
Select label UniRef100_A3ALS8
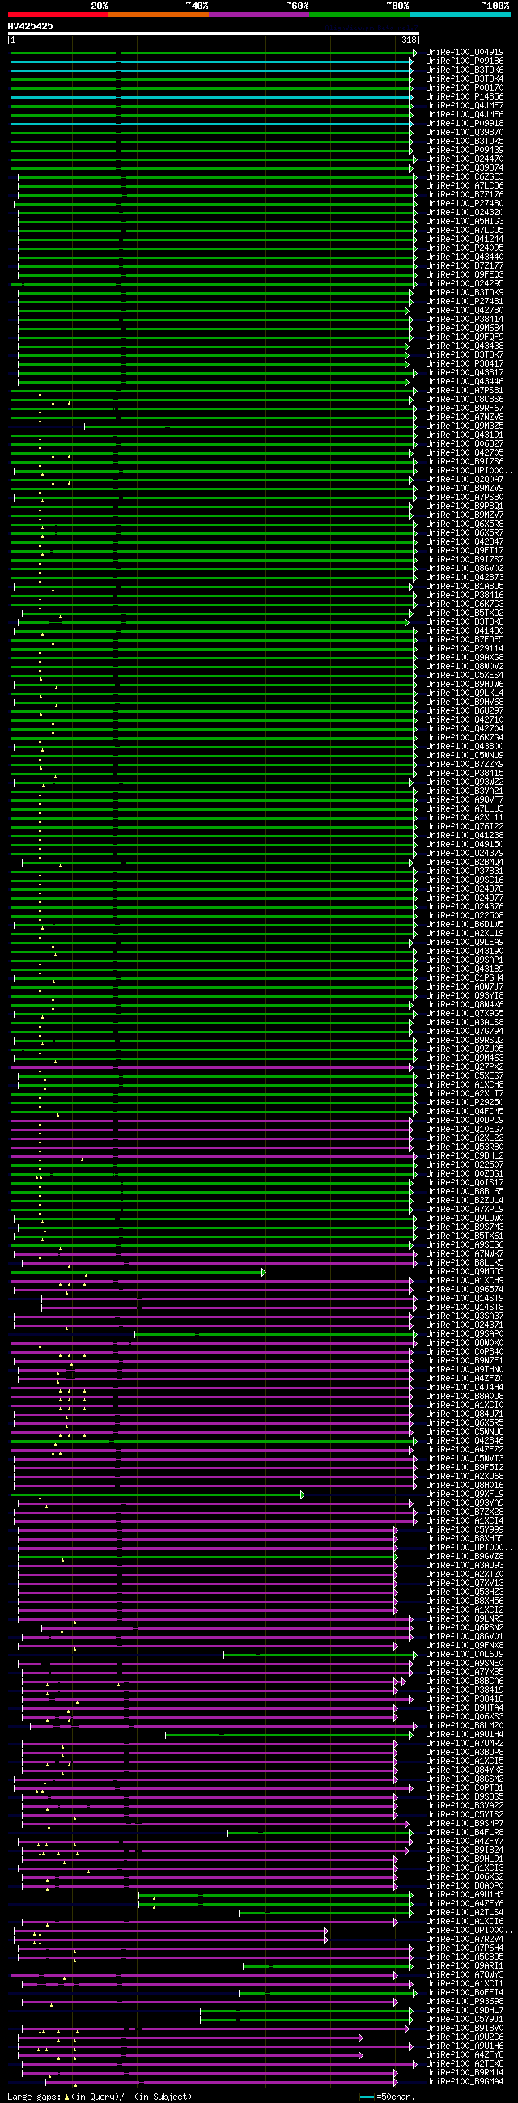[x=464, y=1023]
